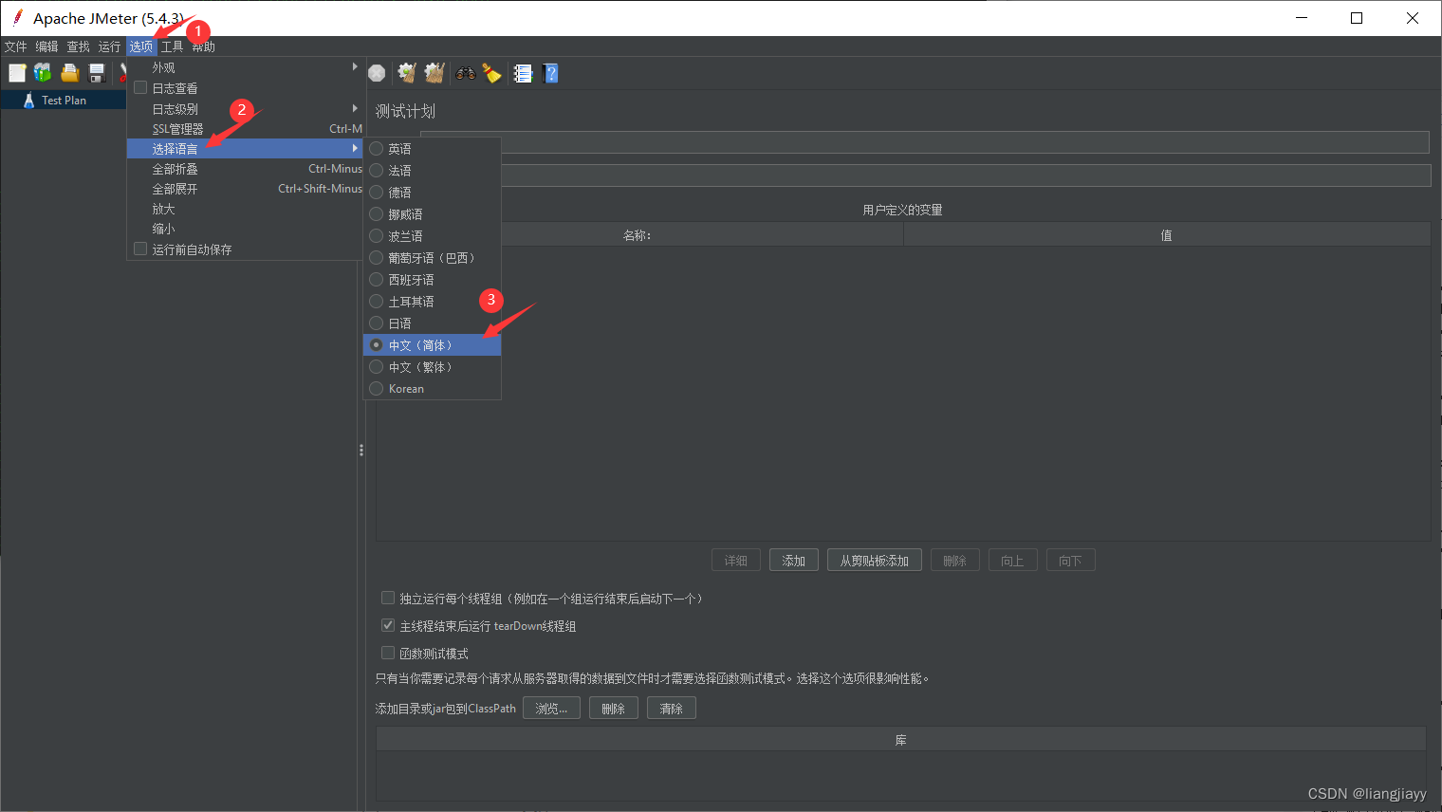
Task: Choose the 全部折叠 menu item
Action: tap(245, 169)
